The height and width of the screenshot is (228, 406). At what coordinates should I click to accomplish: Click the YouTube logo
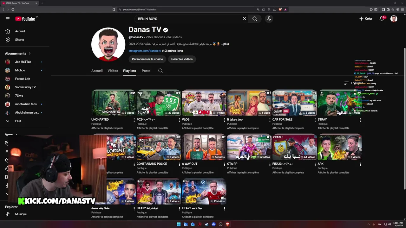[25, 19]
